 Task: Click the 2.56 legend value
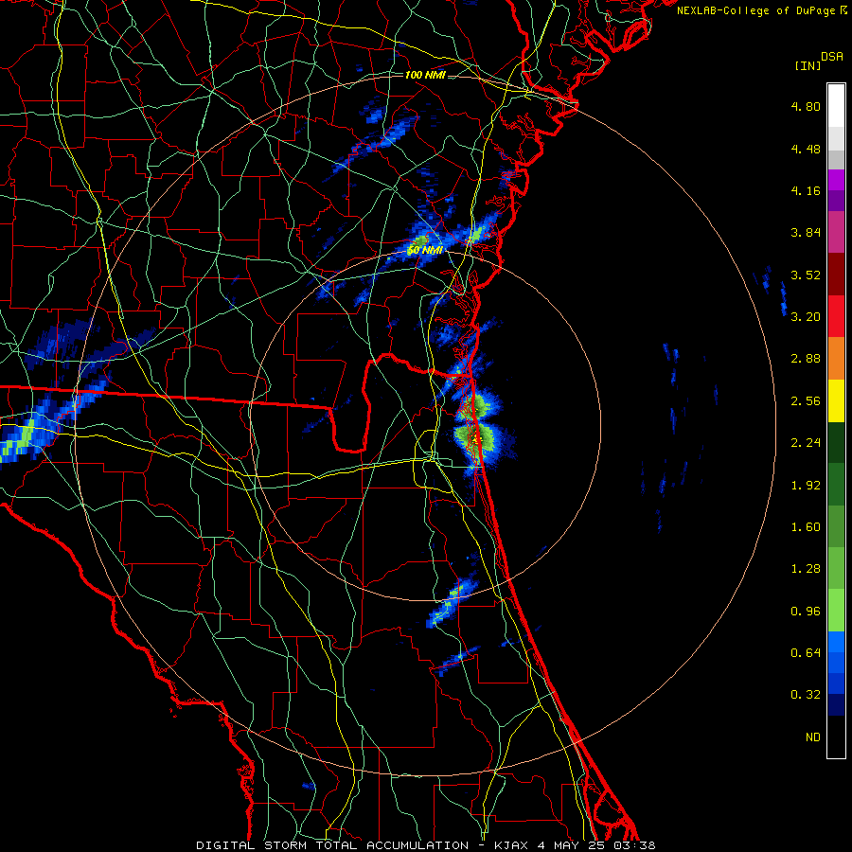point(806,401)
